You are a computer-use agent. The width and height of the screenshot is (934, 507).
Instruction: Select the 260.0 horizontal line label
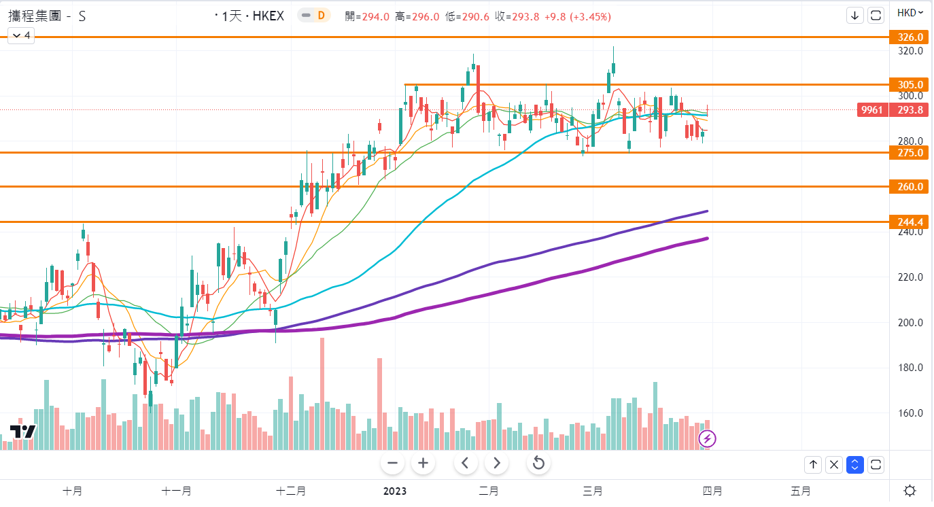tap(909, 187)
